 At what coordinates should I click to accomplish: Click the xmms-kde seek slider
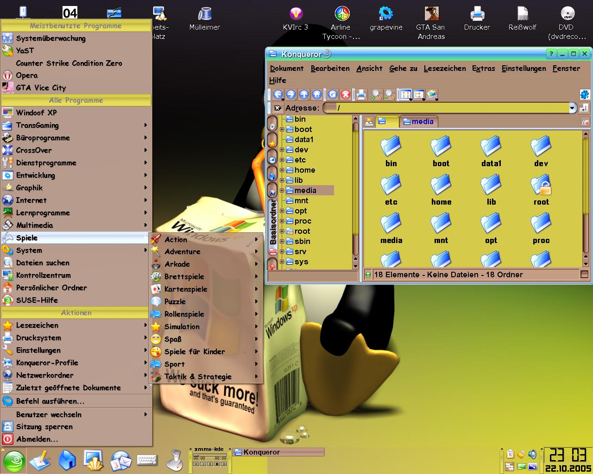210,454
